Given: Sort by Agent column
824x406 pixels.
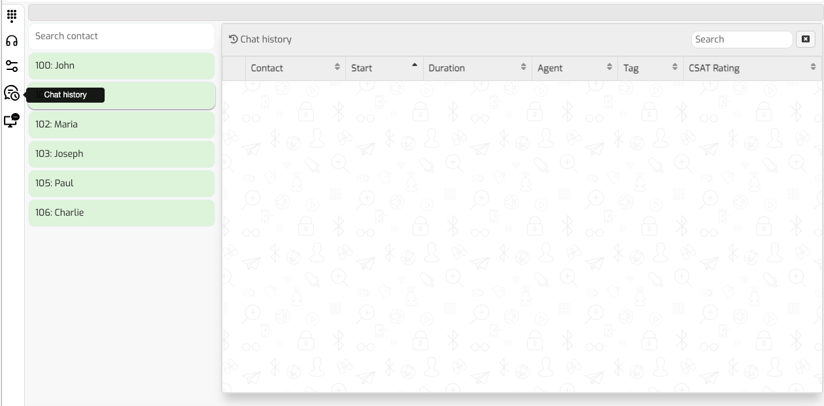Looking at the screenshot, I should tap(575, 68).
